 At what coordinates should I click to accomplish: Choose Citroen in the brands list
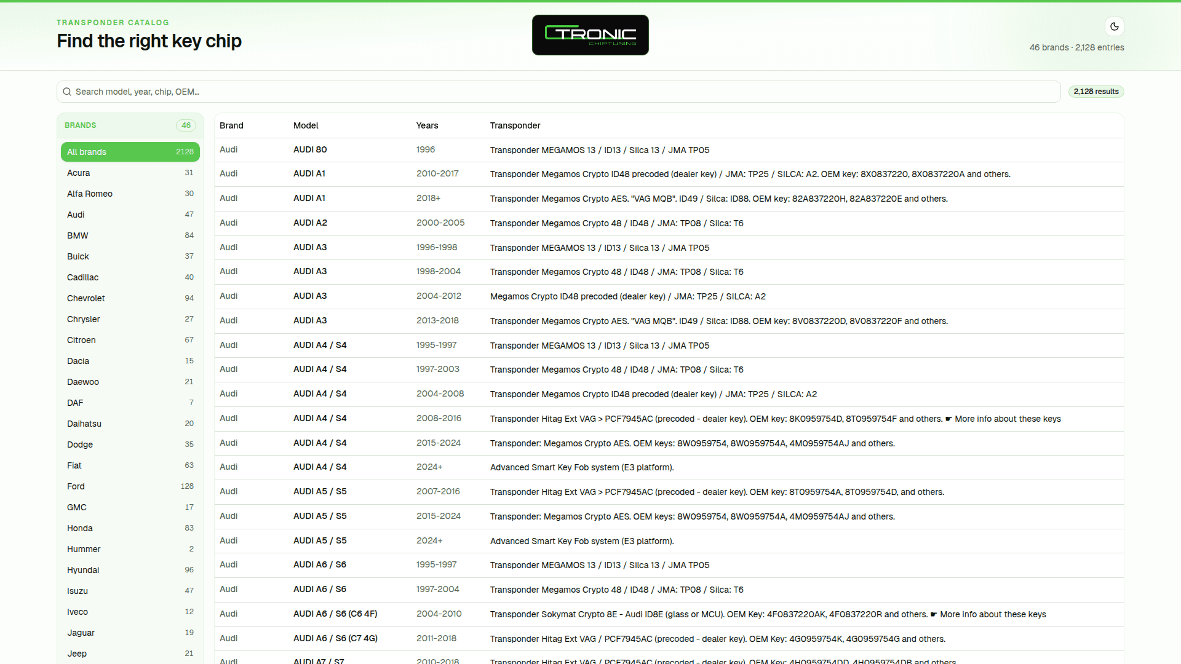(x=130, y=340)
